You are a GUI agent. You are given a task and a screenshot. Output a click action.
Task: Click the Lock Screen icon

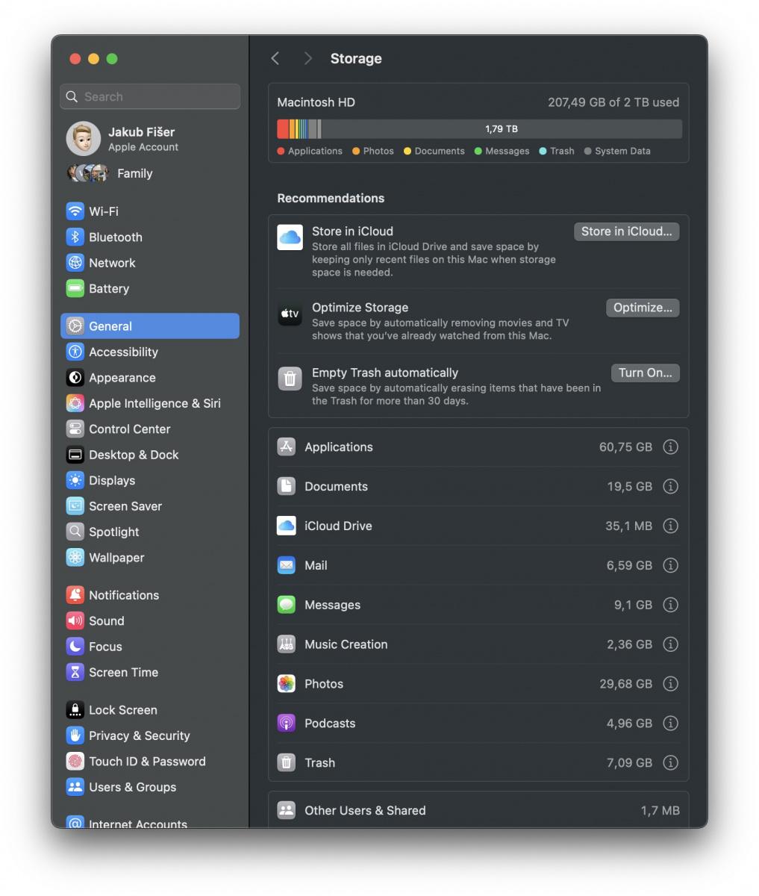pyautogui.click(x=75, y=710)
